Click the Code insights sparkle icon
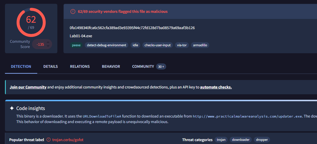317x144 pixels. point(12,108)
